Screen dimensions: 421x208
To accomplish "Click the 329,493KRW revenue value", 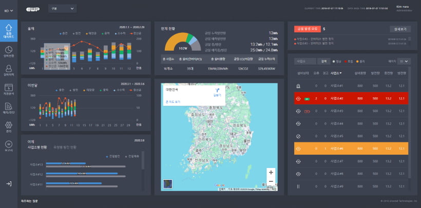I will coord(267,69).
